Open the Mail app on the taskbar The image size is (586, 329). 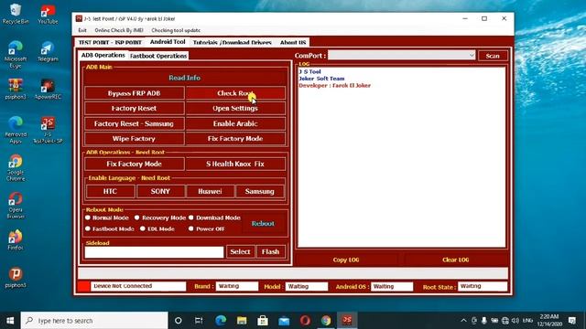tap(284, 321)
